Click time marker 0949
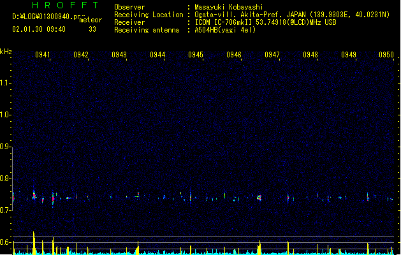The width and height of the screenshot is (401, 255). click(x=349, y=55)
